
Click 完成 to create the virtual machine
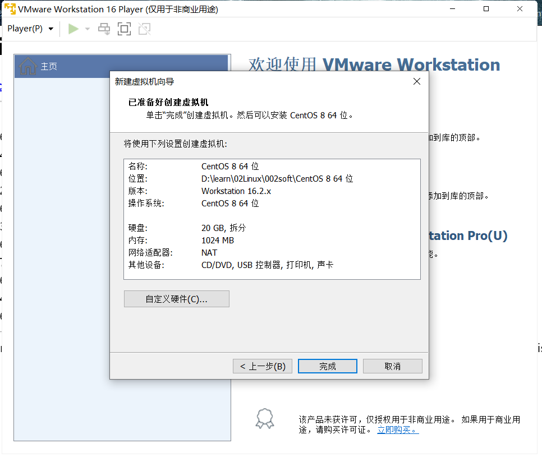click(x=328, y=366)
